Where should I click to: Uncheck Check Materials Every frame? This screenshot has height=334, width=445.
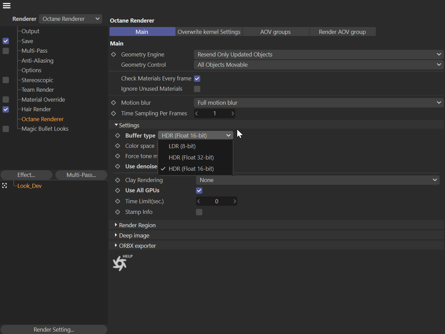pyautogui.click(x=197, y=78)
